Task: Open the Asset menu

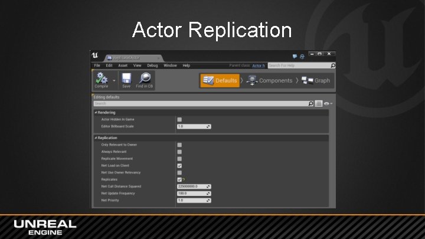Action: point(123,66)
